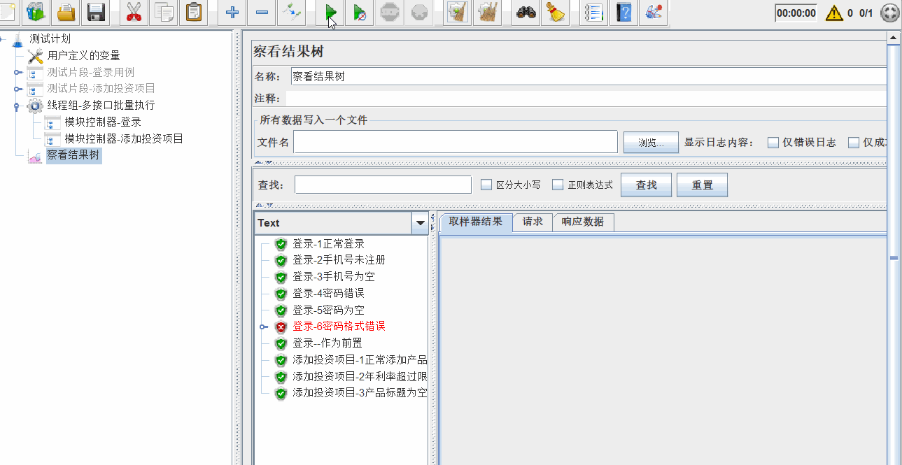This screenshot has width=902, height=465.
Task: Open the 请求 tab
Action: pyautogui.click(x=532, y=222)
